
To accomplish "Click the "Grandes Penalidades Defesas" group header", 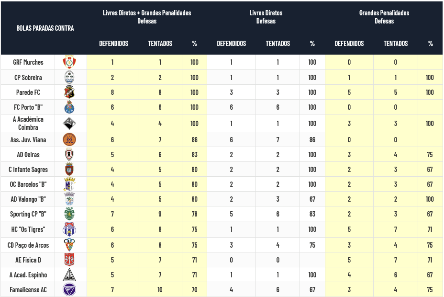I will tap(384, 17).
